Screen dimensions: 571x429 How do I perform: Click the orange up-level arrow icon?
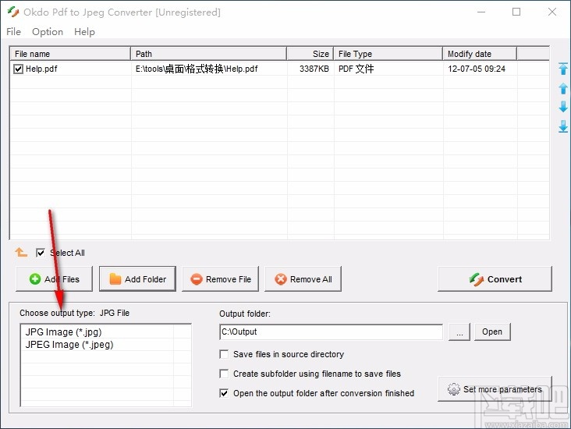[x=21, y=253]
